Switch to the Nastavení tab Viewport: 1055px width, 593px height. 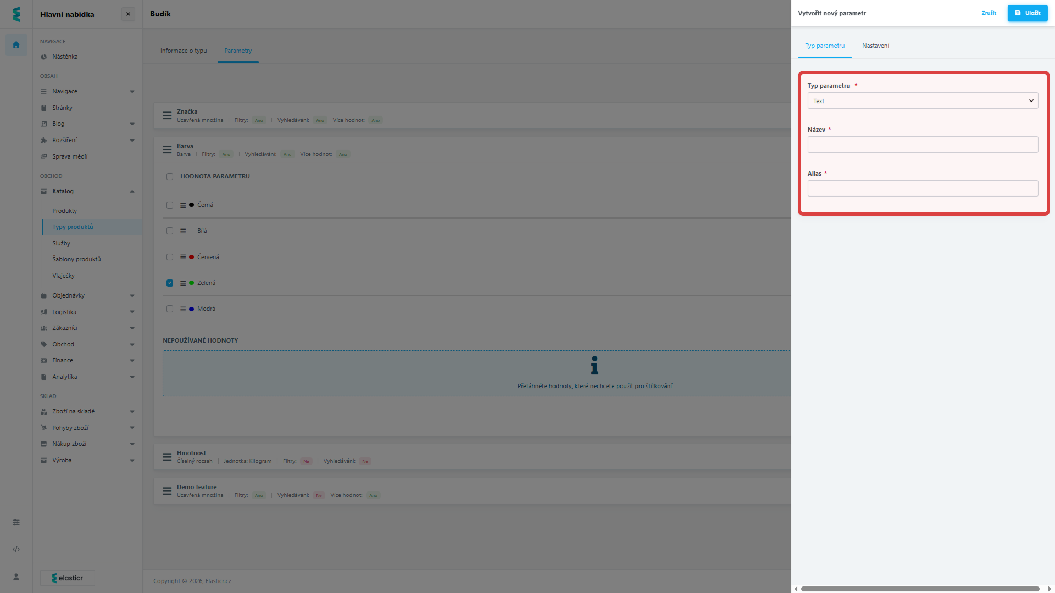click(875, 46)
